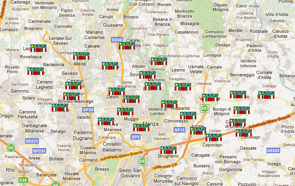Click the Saronno town label
This screenshot has width=295, height=186.
tap(20, 91)
